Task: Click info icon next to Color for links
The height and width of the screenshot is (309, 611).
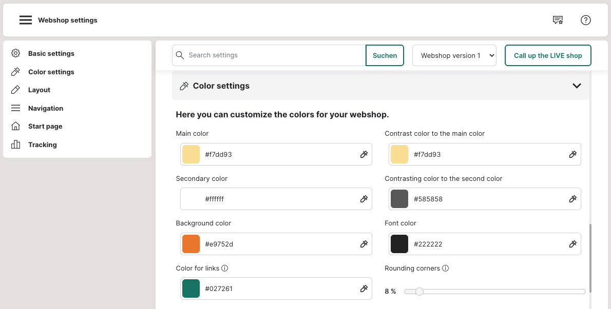Action: click(x=224, y=268)
